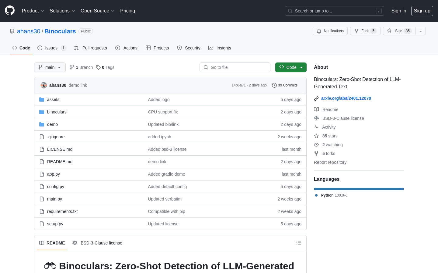This screenshot has height=273, width=438.
Task: Focus the Go to file field
Action: 235,67
